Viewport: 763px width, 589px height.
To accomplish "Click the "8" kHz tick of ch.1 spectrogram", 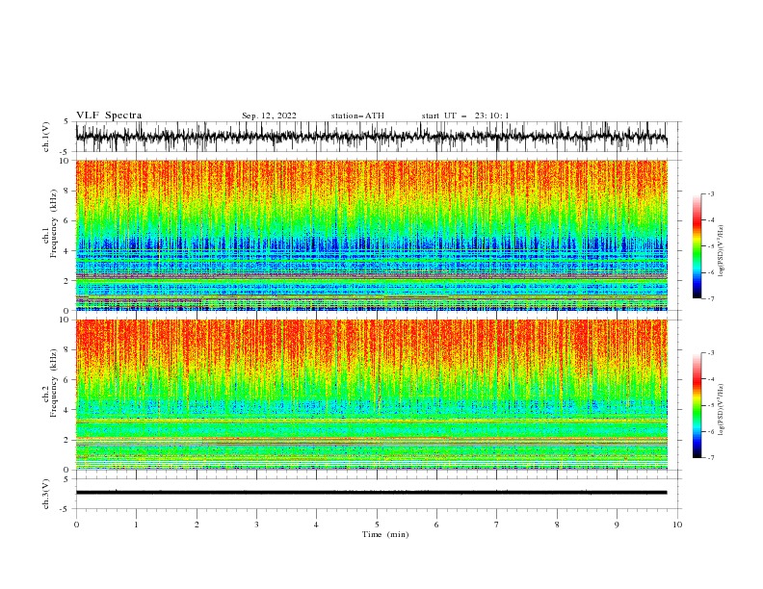I will coord(68,191).
